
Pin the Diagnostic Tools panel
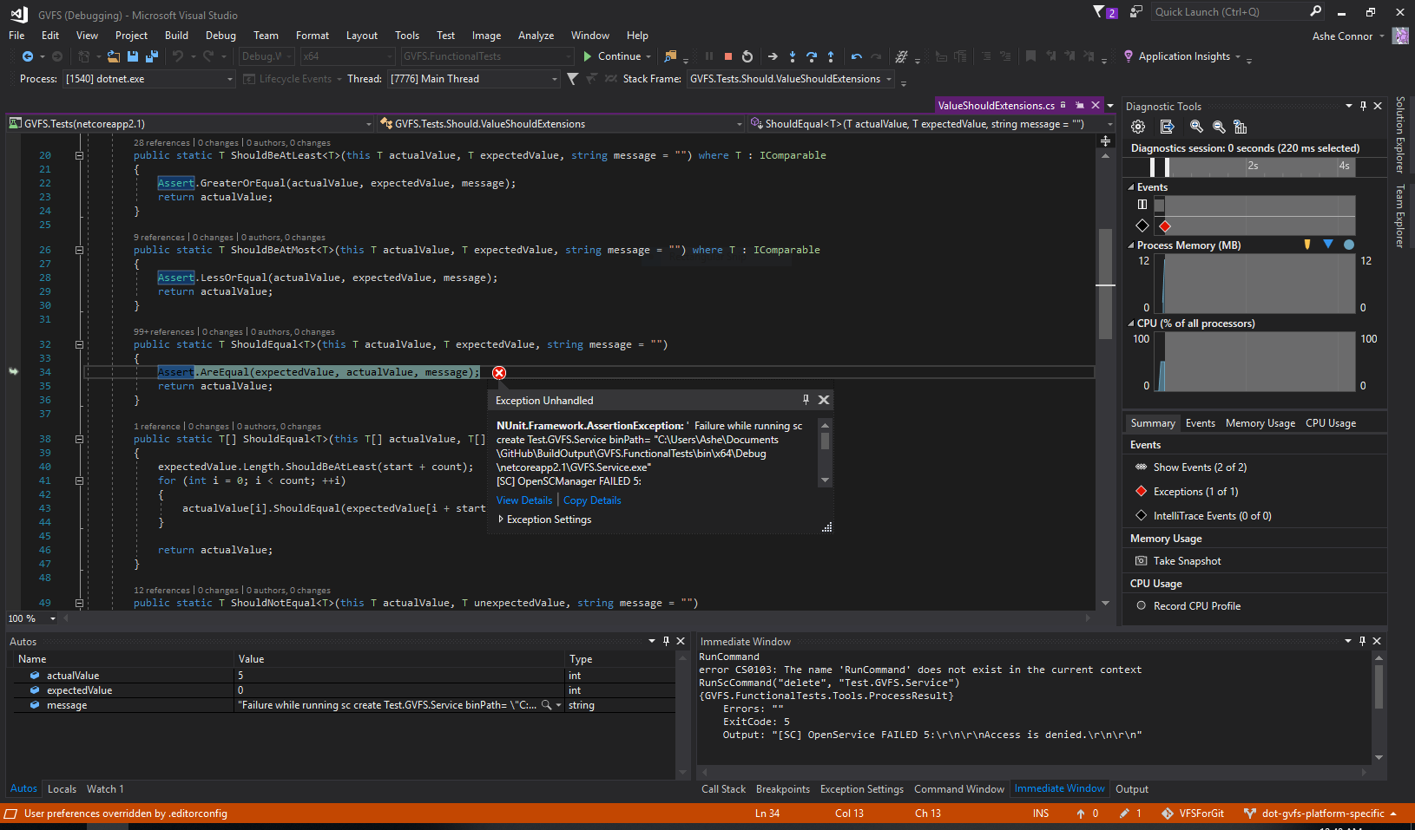pos(1363,106)
